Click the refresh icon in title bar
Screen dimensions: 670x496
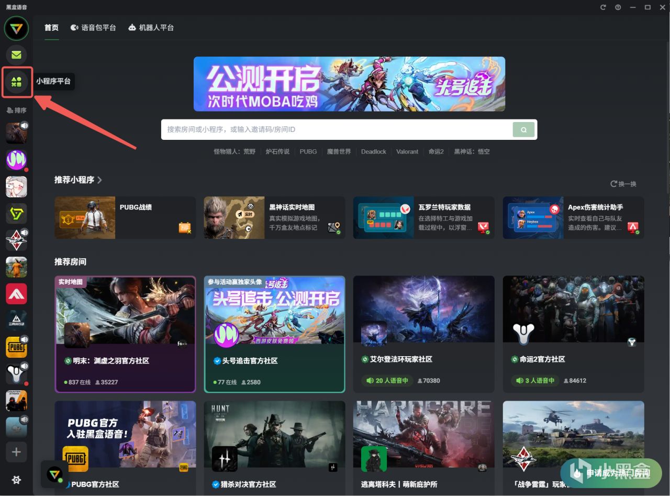(x=603, y=7)
